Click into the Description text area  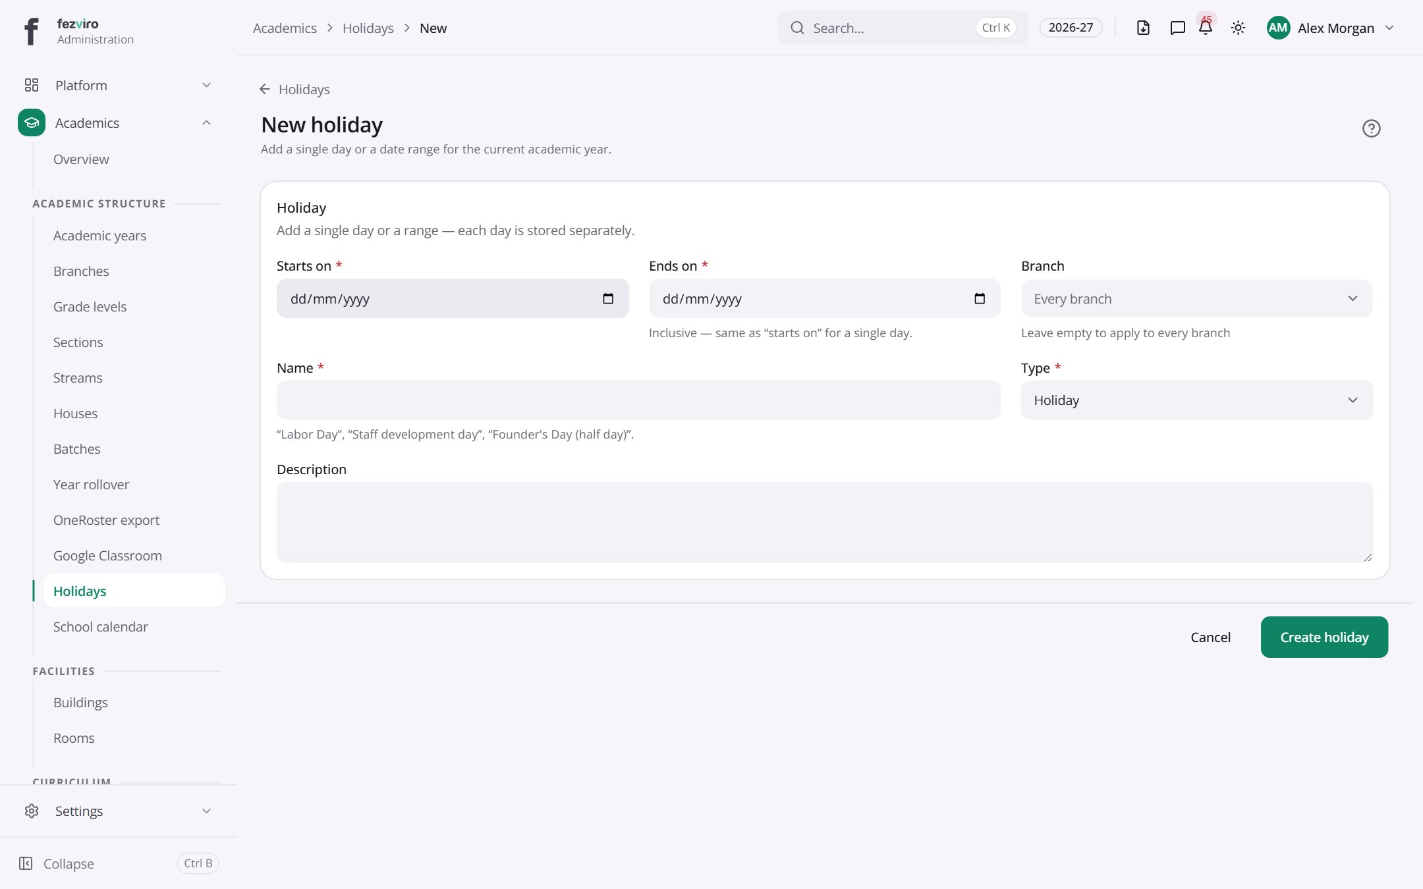click(x=825, y=522)
